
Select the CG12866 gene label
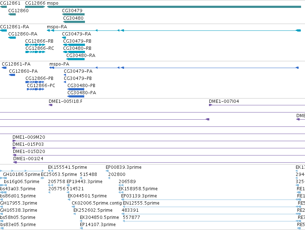tap(35, 3)
